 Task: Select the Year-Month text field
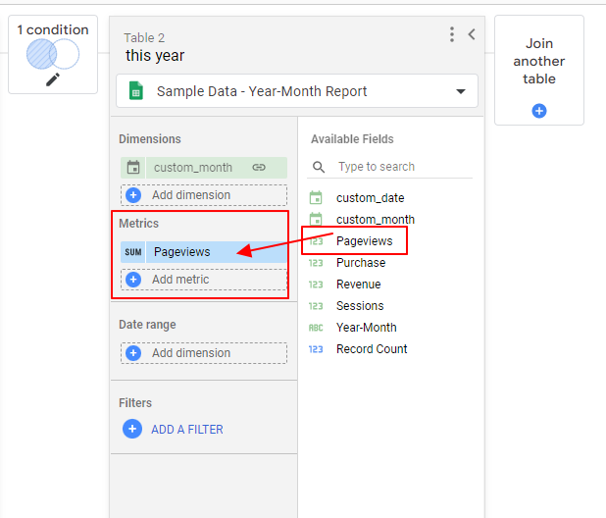tap(366, 328)
